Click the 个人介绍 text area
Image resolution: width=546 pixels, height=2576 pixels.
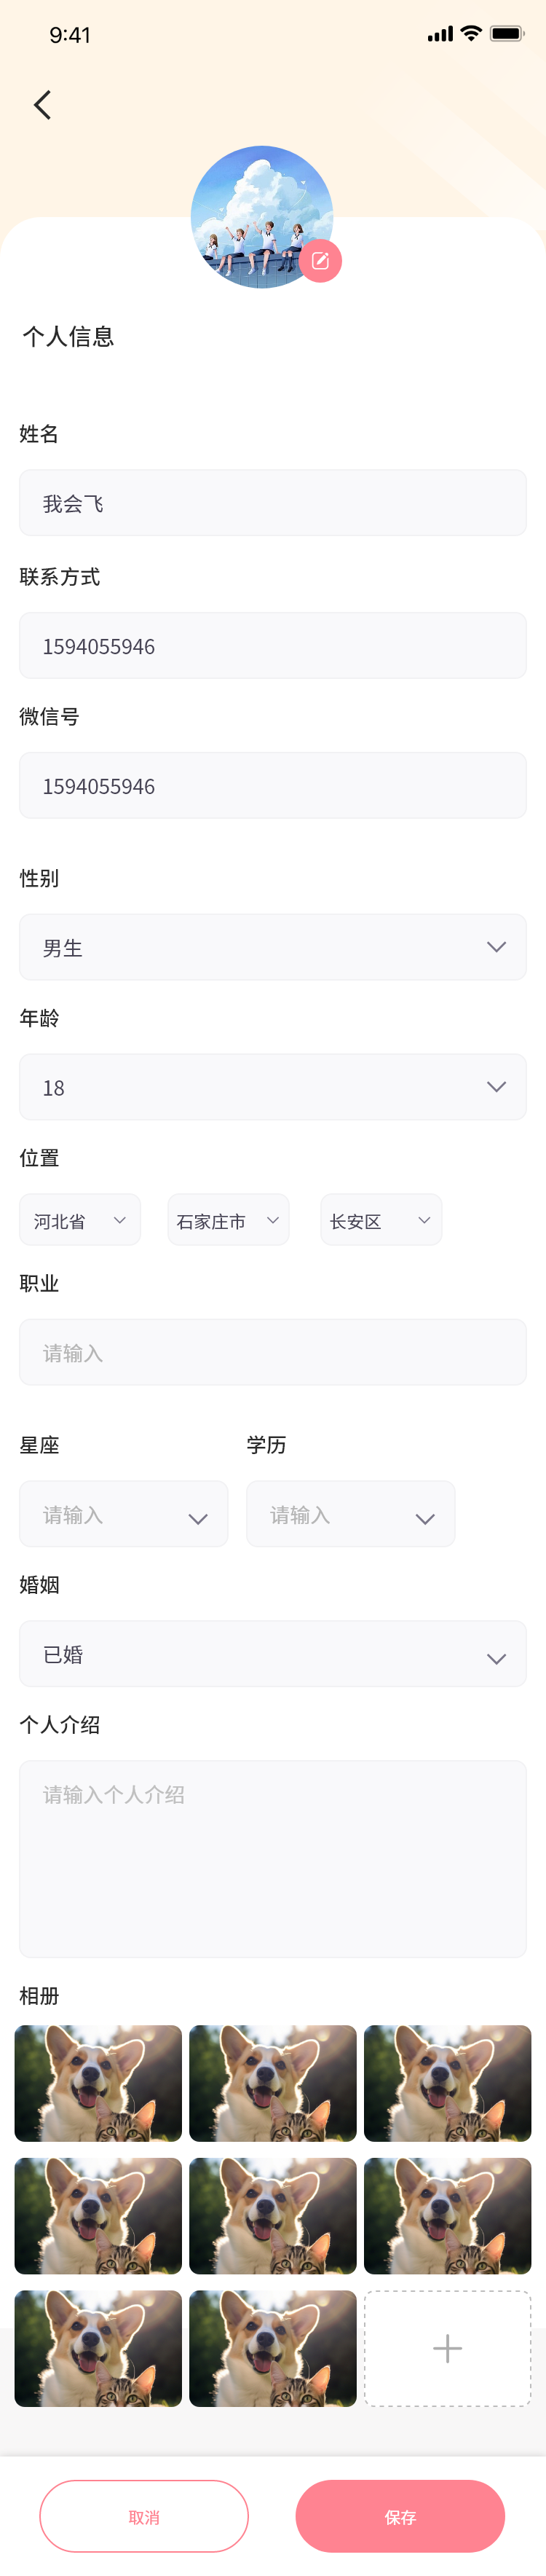273,1859
